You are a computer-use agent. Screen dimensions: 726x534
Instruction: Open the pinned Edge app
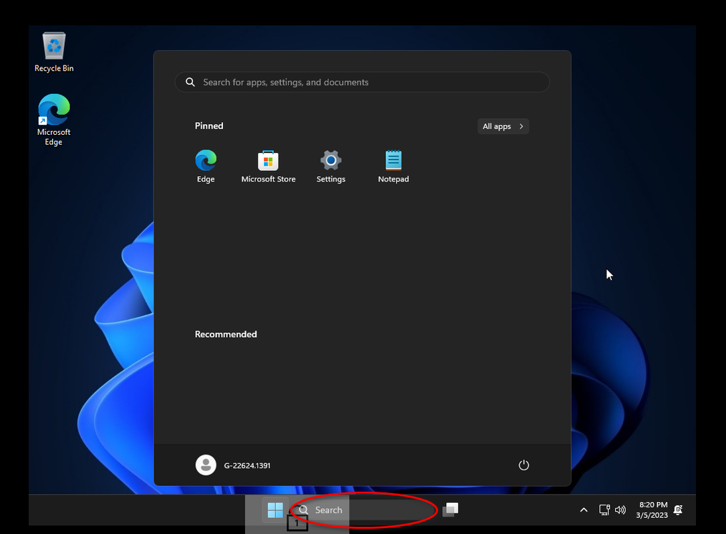pyautogui.click(x=206, y=167)
